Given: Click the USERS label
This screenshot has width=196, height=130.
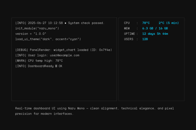Looking at the screenshot, I should click(129, 39).
